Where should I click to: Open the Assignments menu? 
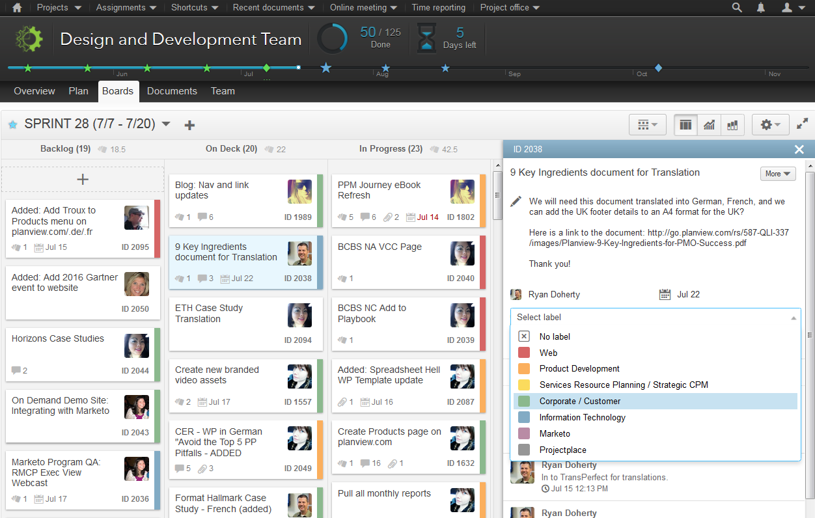(126, 8)
